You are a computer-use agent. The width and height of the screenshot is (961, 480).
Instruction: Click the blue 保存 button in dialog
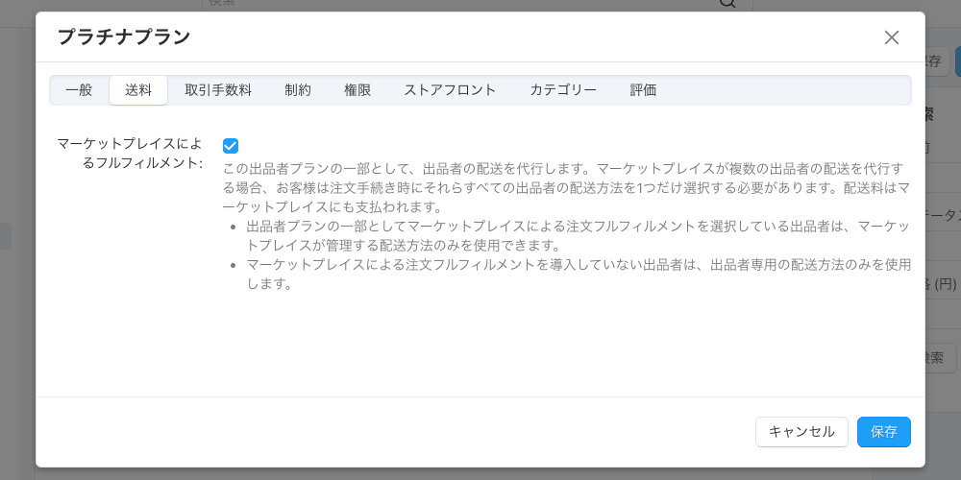point(884,432)
